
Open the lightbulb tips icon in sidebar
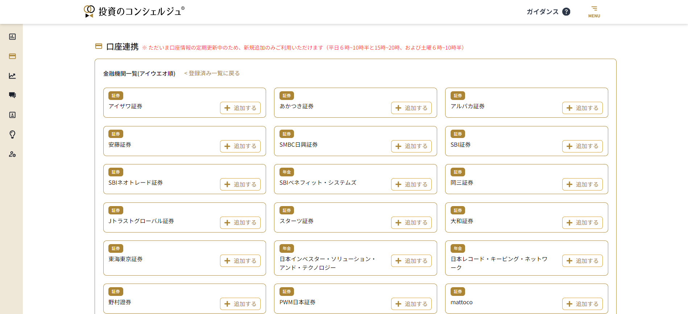click(x=12, y=134)
